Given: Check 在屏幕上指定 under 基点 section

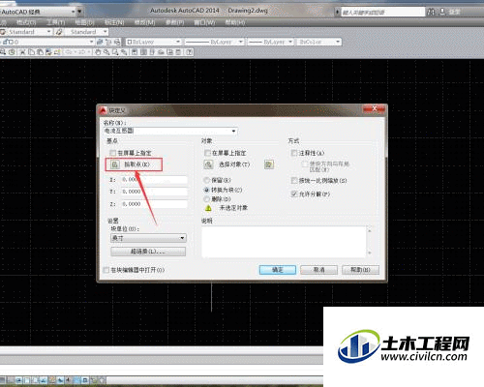Looking at the screenshot, I should [x=113, y=153].
